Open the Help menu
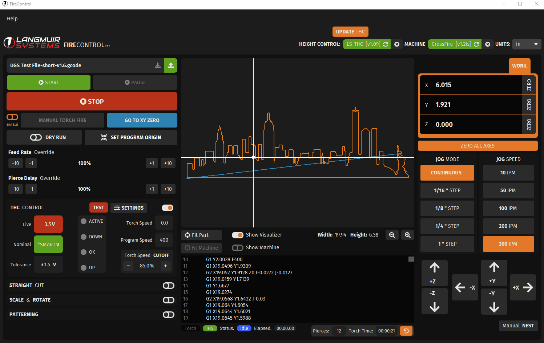The height and width of the screenshot is (343, 544). [x=12, y=19]
